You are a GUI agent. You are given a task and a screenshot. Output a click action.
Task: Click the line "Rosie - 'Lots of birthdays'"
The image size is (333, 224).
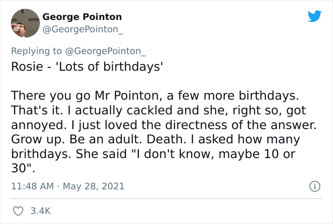click(x=87, y=66)
